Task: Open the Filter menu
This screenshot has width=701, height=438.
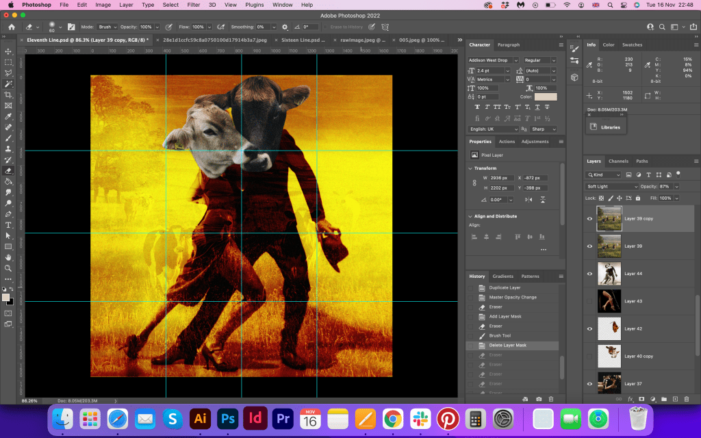Action: (x=194, y=5)
